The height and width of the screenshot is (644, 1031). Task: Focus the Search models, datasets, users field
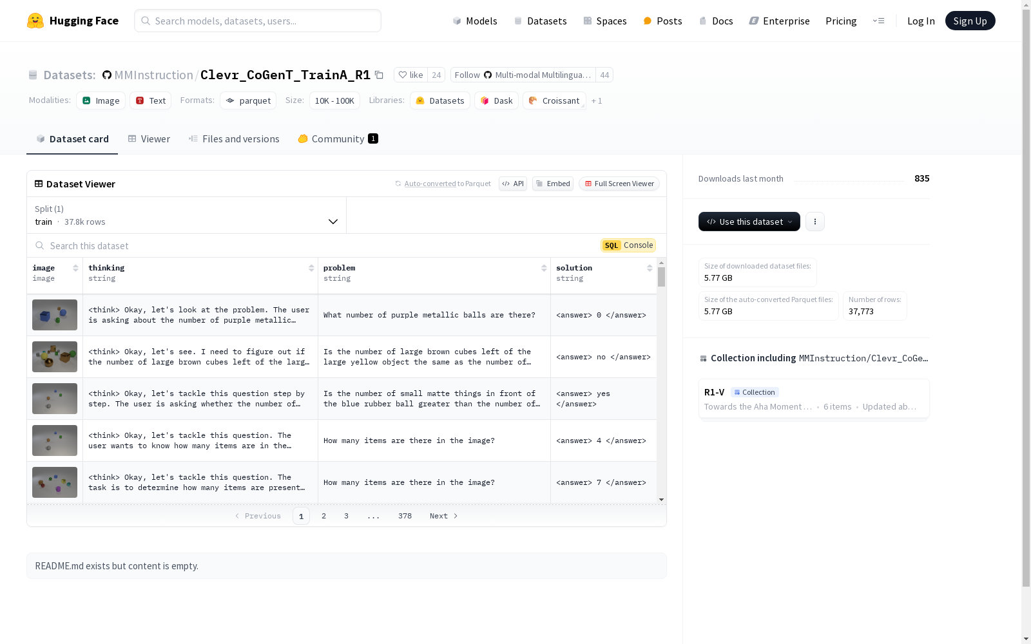[258, 21]
